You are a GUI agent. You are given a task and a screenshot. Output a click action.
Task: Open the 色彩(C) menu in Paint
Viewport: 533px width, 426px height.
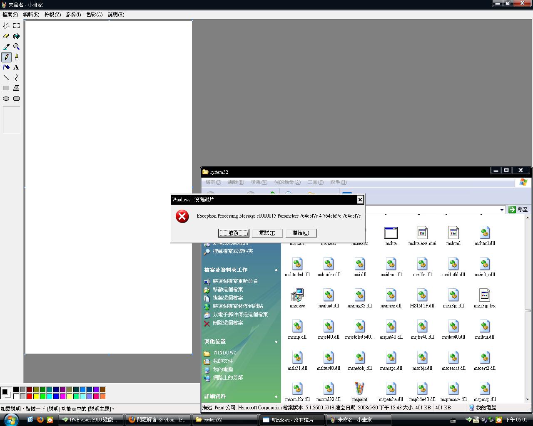pos(94,15)
